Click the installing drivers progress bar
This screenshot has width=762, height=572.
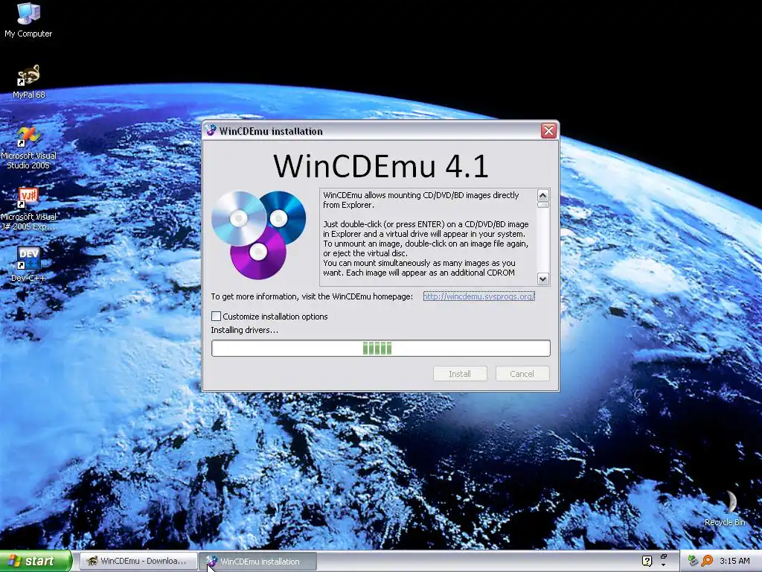click(x=380, y=349)
